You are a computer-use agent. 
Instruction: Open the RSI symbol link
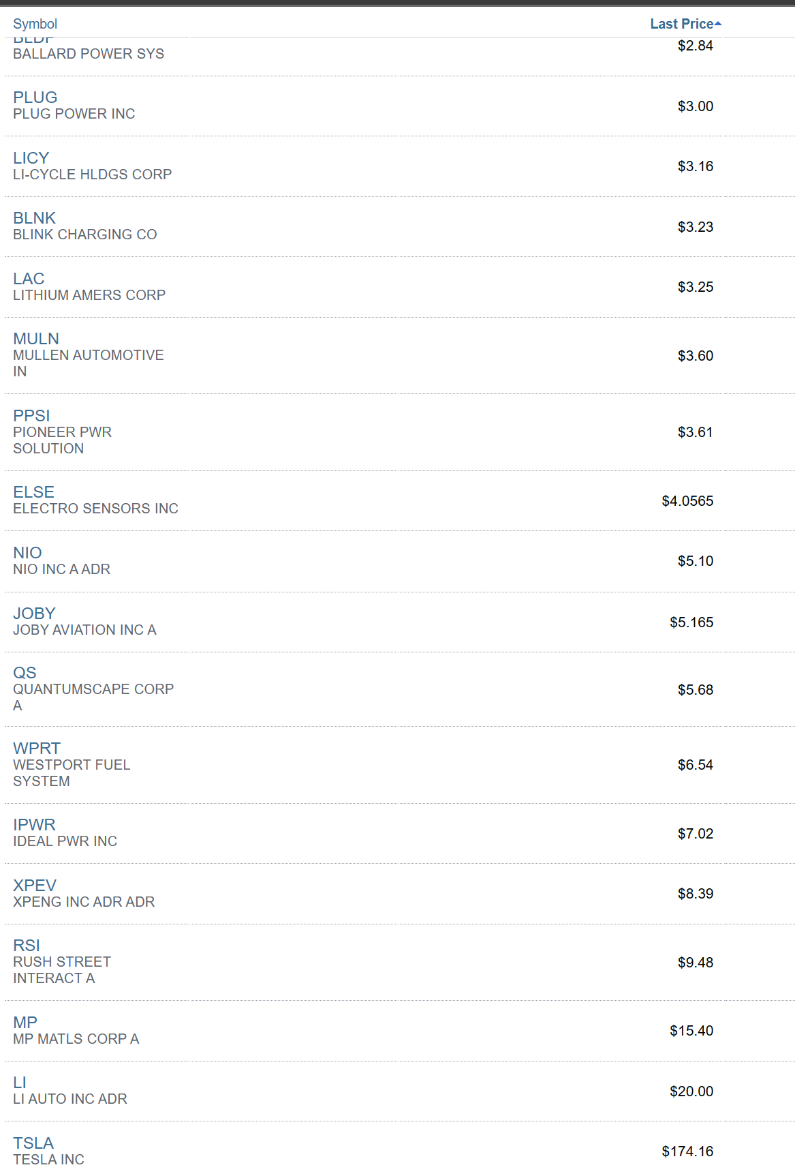(x=27, y=946)
